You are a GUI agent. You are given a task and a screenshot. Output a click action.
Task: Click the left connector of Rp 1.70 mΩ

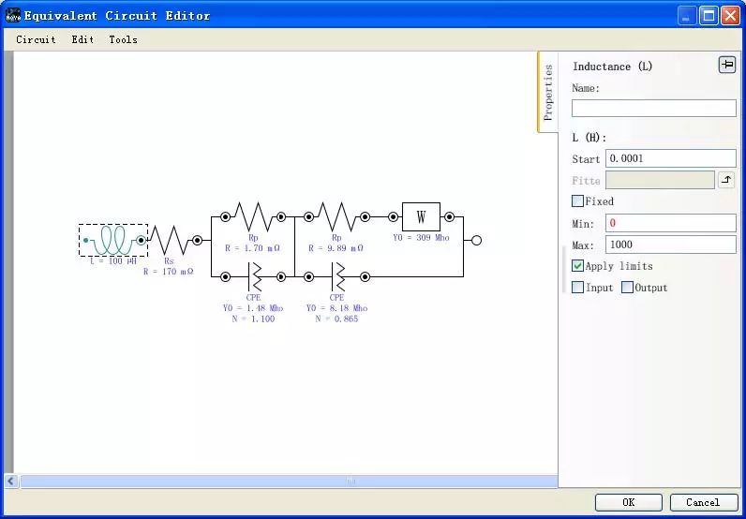(x=225, y=217)
